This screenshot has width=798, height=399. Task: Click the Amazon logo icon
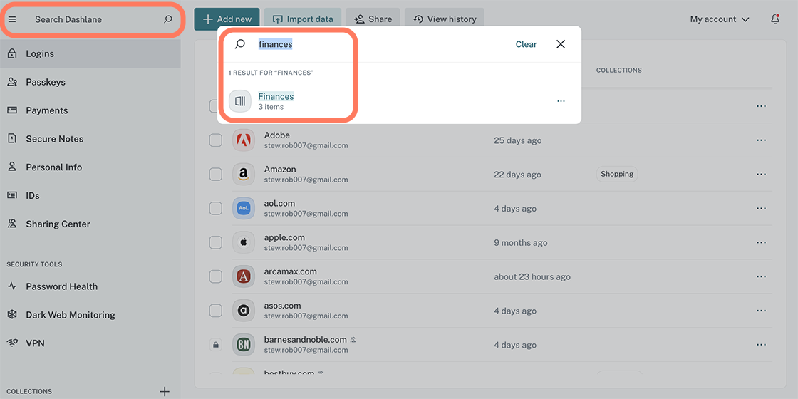coord(244,175)
